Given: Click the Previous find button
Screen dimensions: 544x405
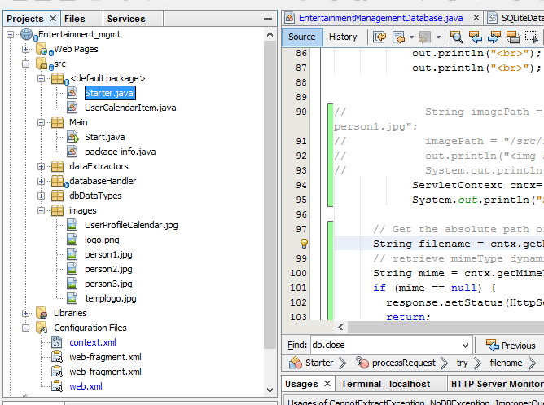Looking at the screenshot, I should (x=511, y=345).
